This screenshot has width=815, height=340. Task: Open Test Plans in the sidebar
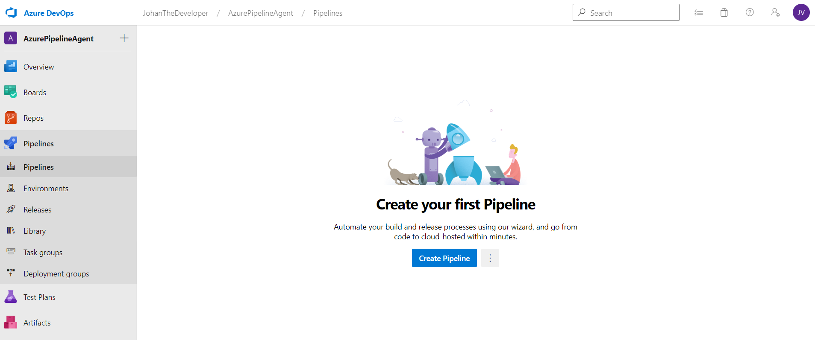point(68,297)
